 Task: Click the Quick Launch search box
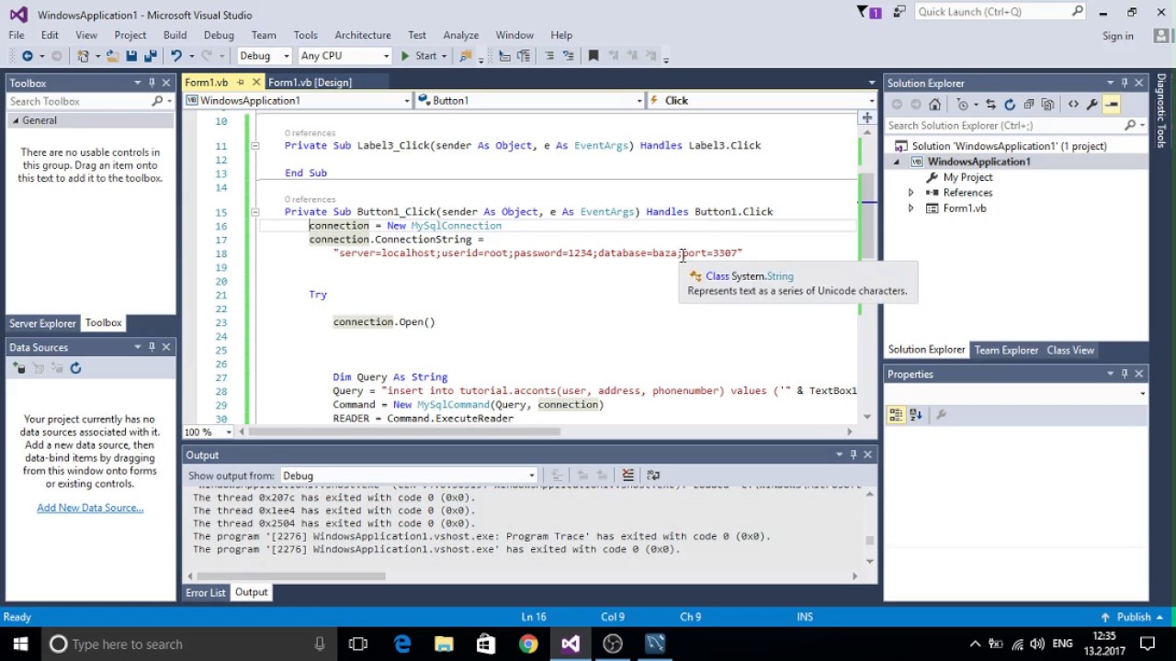(x=1000, y=12)
